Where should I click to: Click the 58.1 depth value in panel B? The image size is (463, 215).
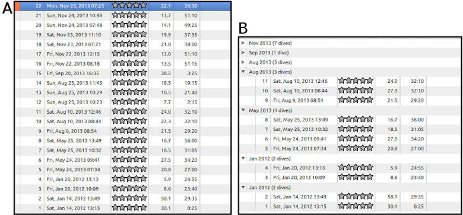[392, 197]
